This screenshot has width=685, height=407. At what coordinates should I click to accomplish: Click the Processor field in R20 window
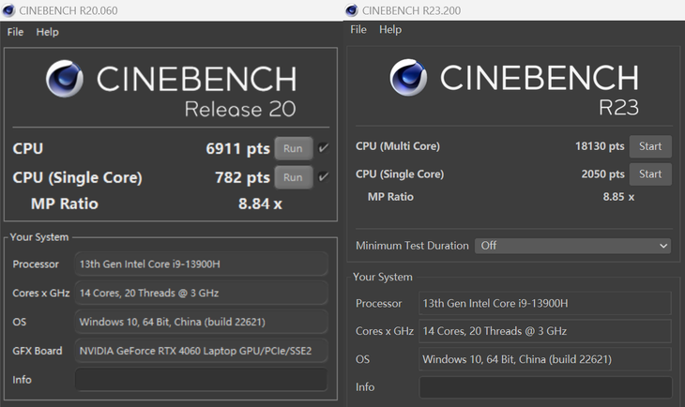coord(201,264)
